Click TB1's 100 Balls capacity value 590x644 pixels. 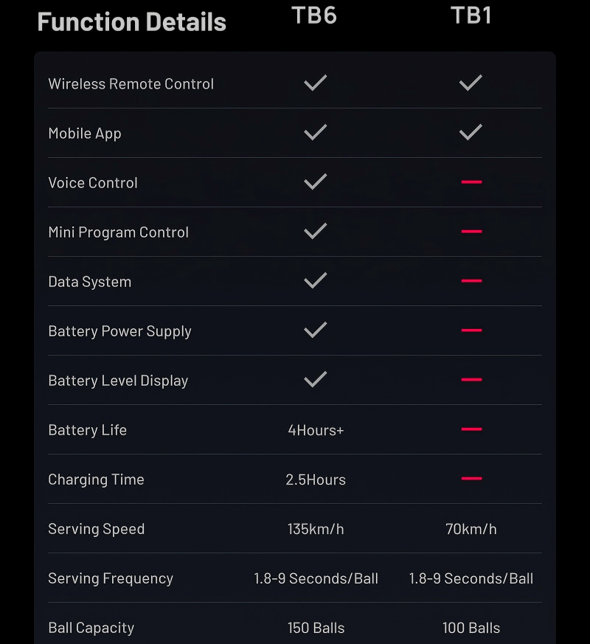(x=471, y=629)
